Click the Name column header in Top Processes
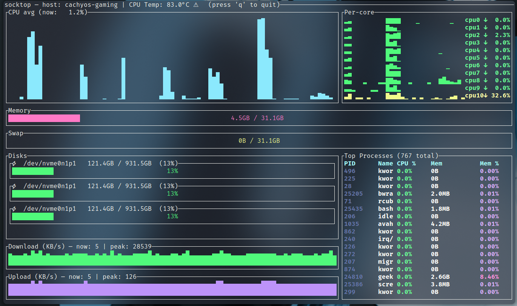 385,164
